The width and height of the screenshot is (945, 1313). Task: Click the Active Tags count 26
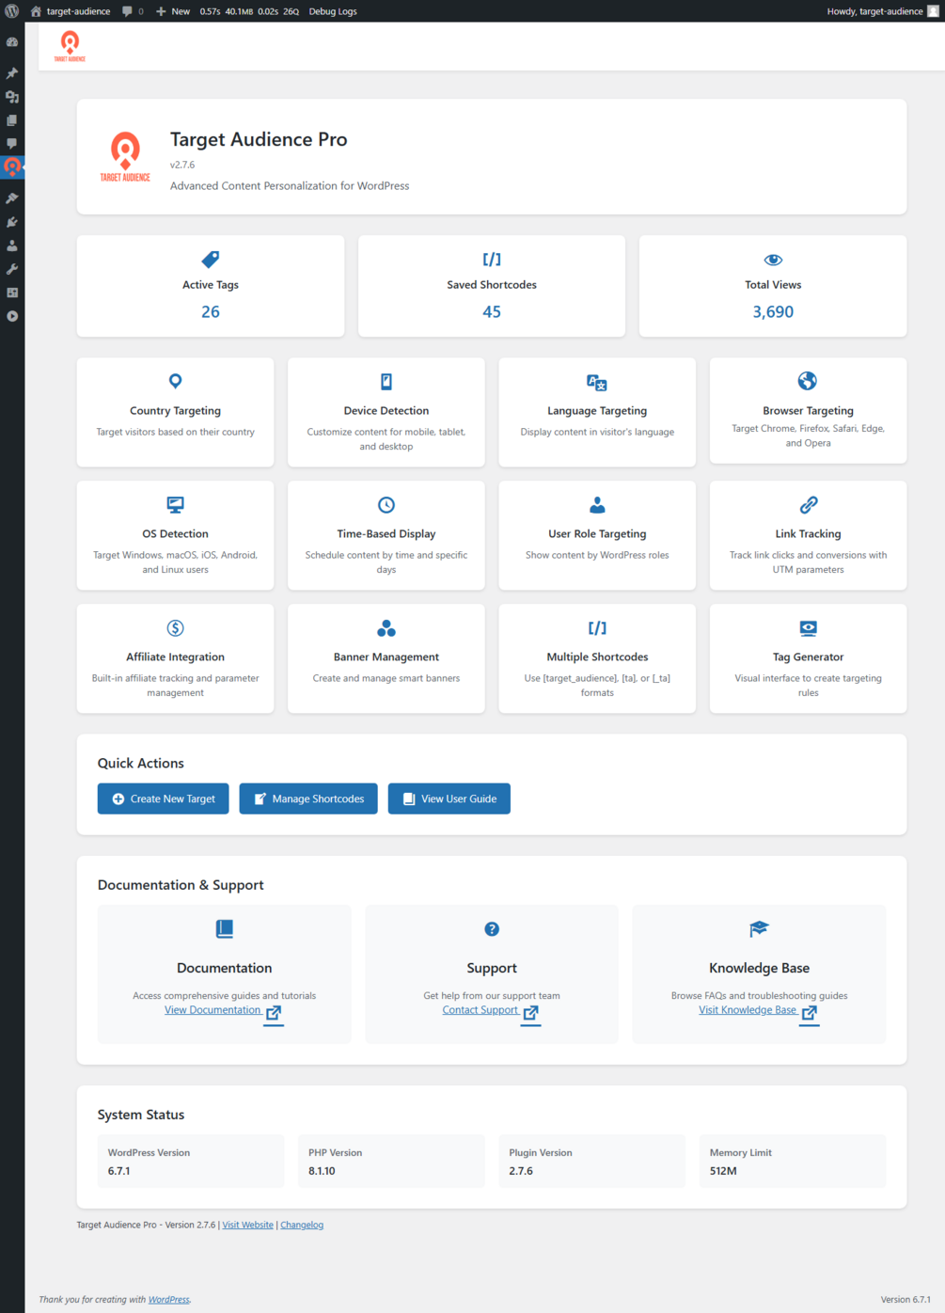point(211,311)
